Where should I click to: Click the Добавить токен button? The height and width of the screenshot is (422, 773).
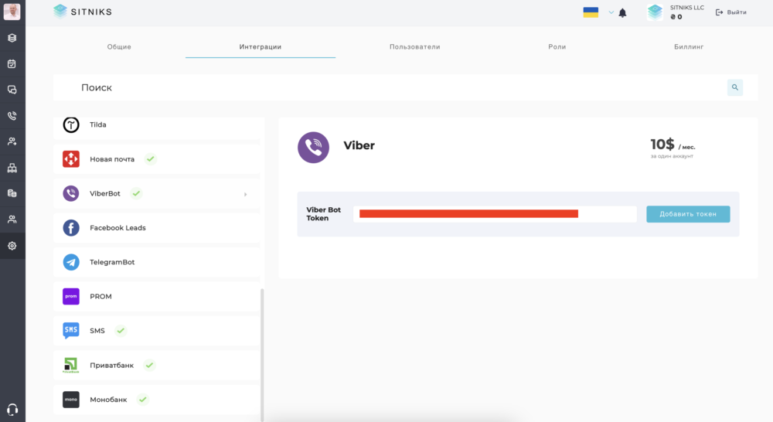(688, 214)
